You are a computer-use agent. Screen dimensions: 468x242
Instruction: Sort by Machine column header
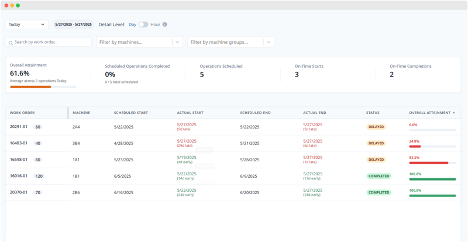[81, 113]
